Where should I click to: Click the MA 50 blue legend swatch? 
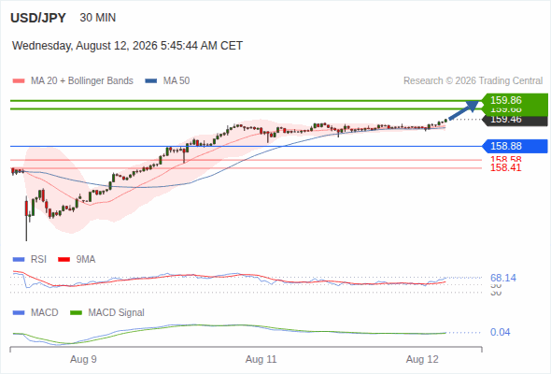(151, 81)
